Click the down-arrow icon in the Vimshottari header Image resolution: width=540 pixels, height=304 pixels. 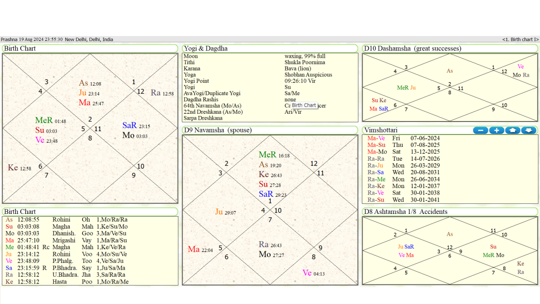529,130
